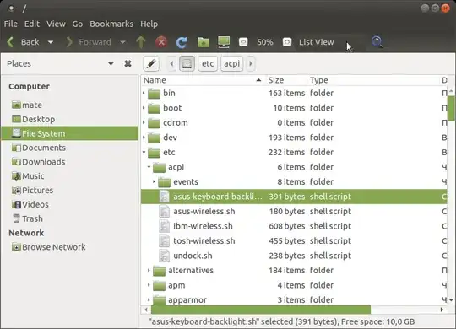Open Videos in the sidebar
This screenshot has width=456, height=329.
tap(30, 205)
